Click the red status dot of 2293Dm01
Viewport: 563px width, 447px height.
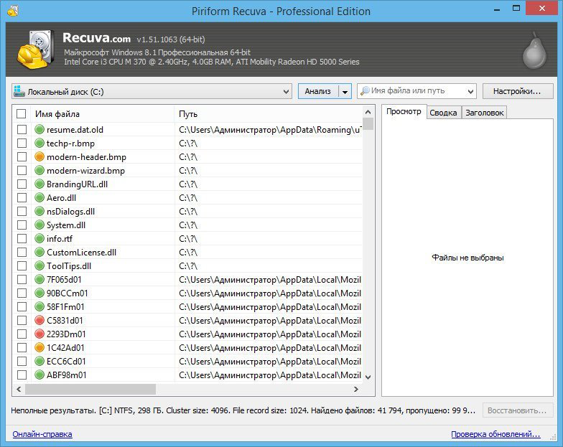click(39, 334)
